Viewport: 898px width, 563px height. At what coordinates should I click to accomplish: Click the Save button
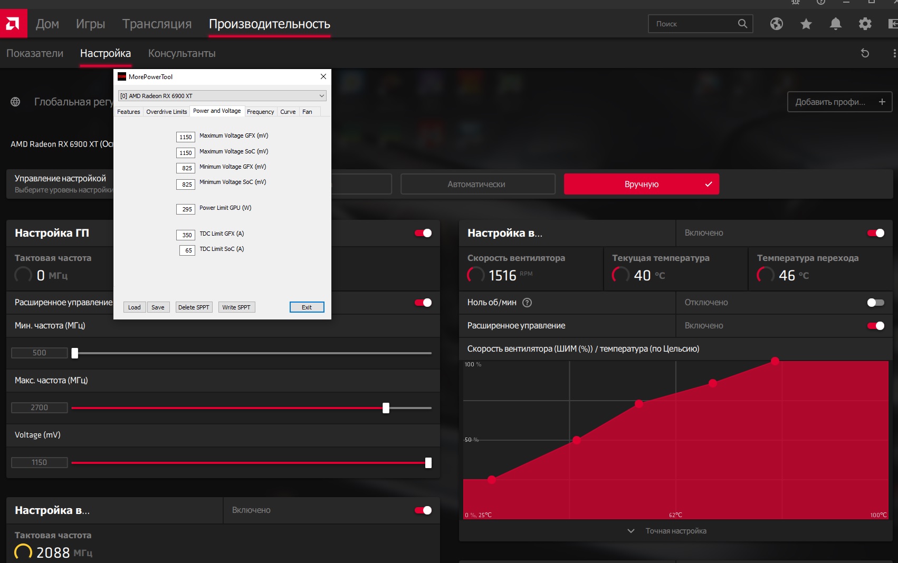click(x=158, y=307)
